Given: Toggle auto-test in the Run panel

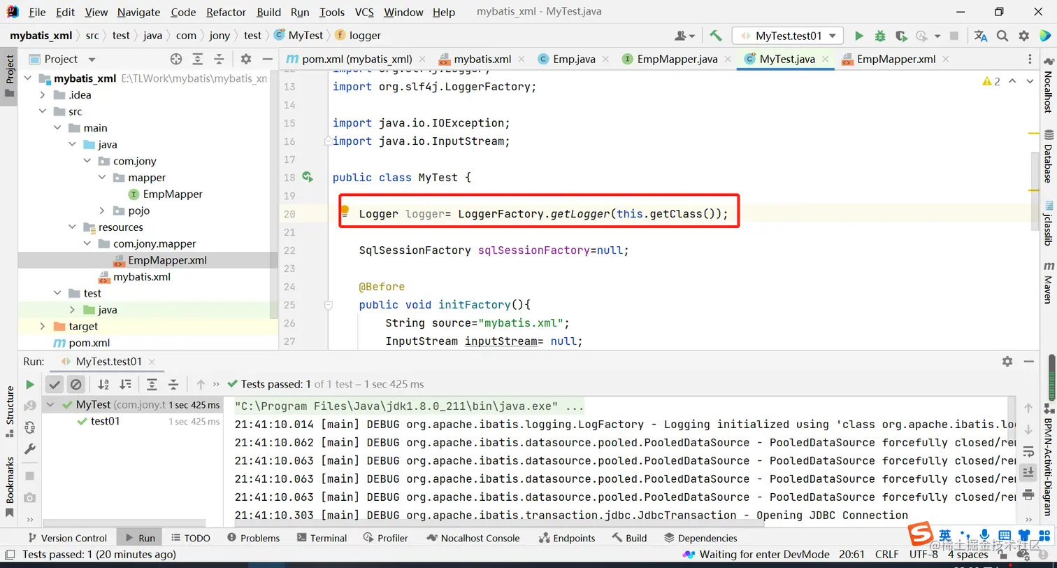Looking at the screenshot, I should 30,427.
